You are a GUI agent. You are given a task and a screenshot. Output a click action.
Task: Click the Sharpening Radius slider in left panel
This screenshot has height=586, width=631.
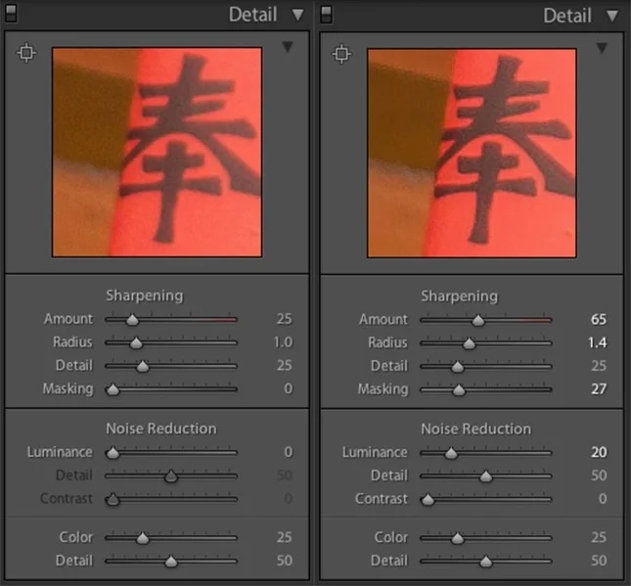[x=171, y=343]
